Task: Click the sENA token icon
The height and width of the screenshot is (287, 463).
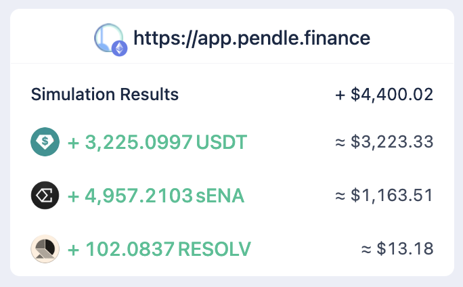Action: (x=45, y=196)
